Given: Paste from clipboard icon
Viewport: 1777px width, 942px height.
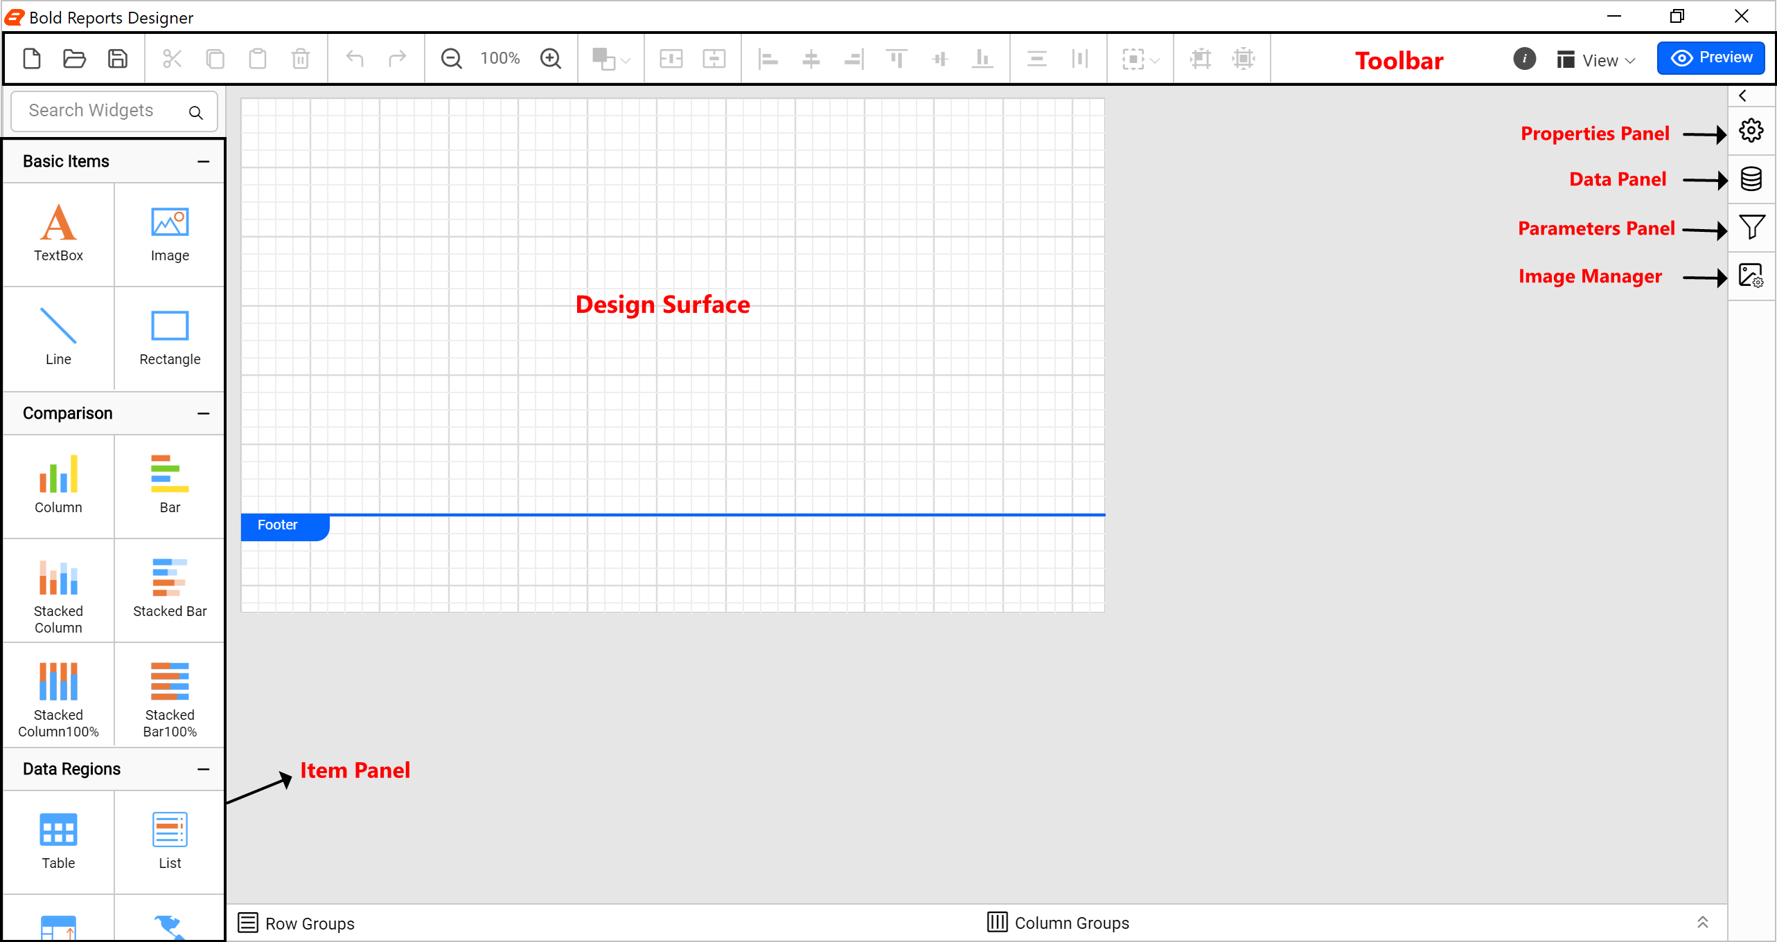Looking at the screenshot, I should coord(258,59).
